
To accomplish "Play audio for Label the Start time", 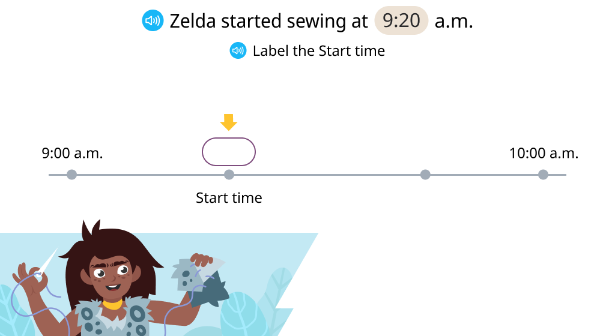I will (238, 50).
